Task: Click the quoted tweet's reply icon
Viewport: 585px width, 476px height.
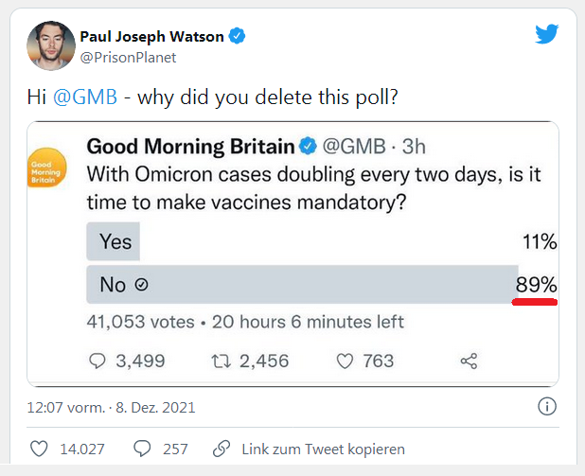Action: coord(97,361)
